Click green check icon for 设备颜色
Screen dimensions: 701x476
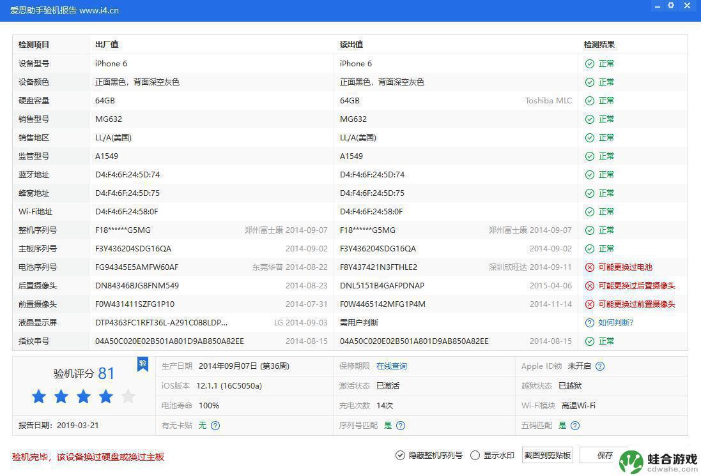point(590,82)
